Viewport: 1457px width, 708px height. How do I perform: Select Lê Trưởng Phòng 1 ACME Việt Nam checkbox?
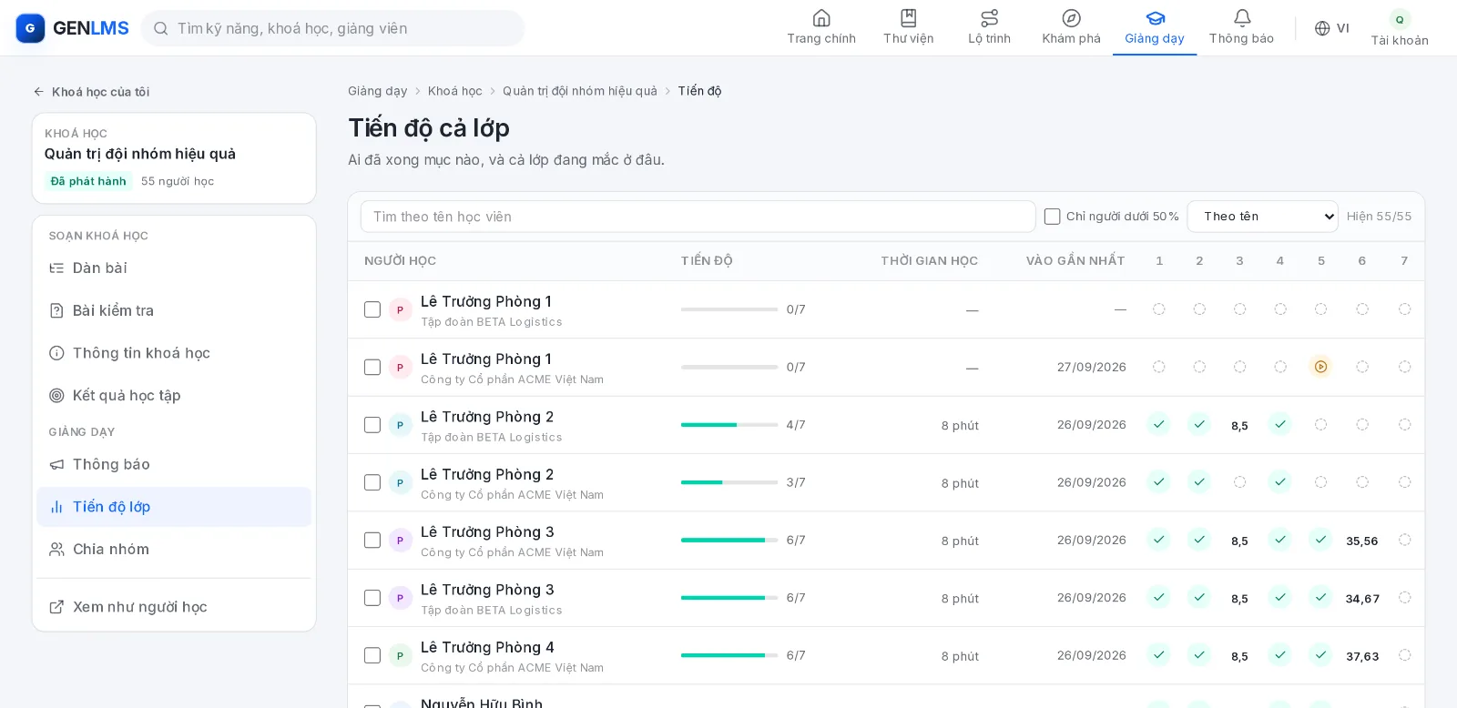pyautogui.click(x=372, y=368)
